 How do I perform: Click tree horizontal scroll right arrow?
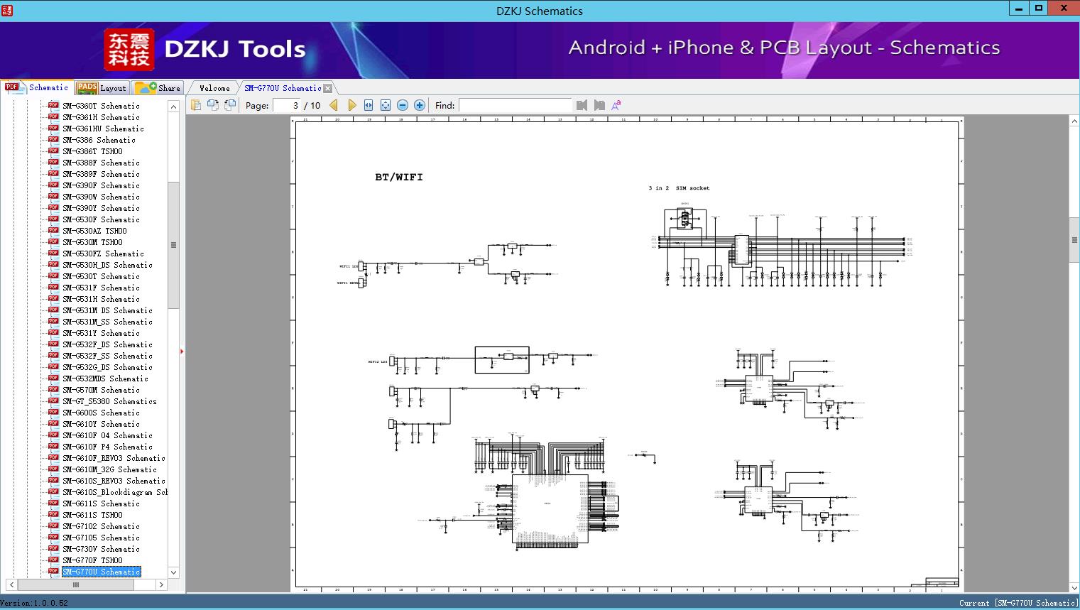click(161, 584)
